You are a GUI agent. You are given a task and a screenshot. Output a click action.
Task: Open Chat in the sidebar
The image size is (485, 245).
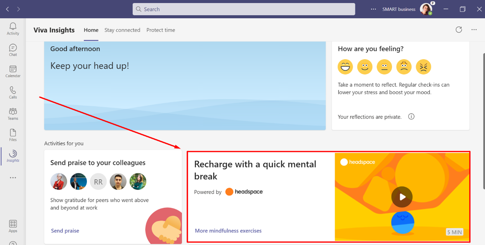pos(13,50)
